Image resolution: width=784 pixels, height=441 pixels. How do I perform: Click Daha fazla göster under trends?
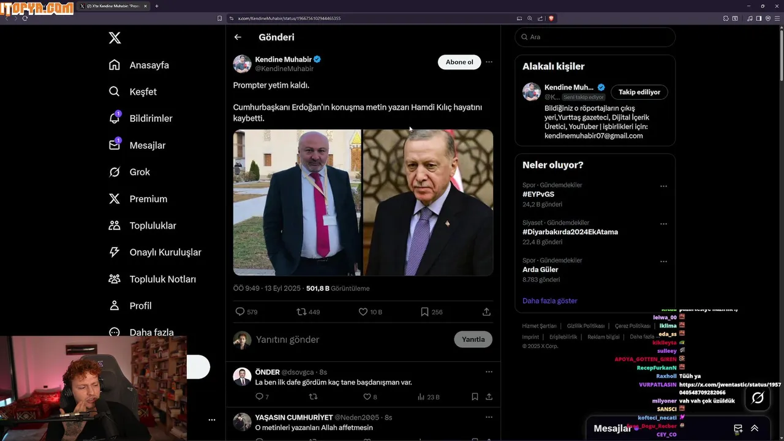pyautogui.click(x=550, y=301)
